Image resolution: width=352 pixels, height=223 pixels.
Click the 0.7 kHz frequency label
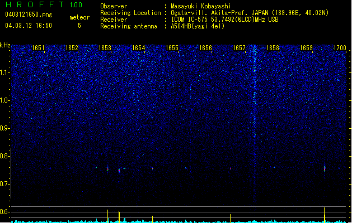point(4,184)
